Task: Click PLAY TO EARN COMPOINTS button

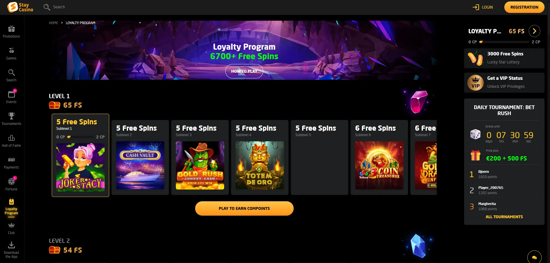Action: [x=244, y=208]
